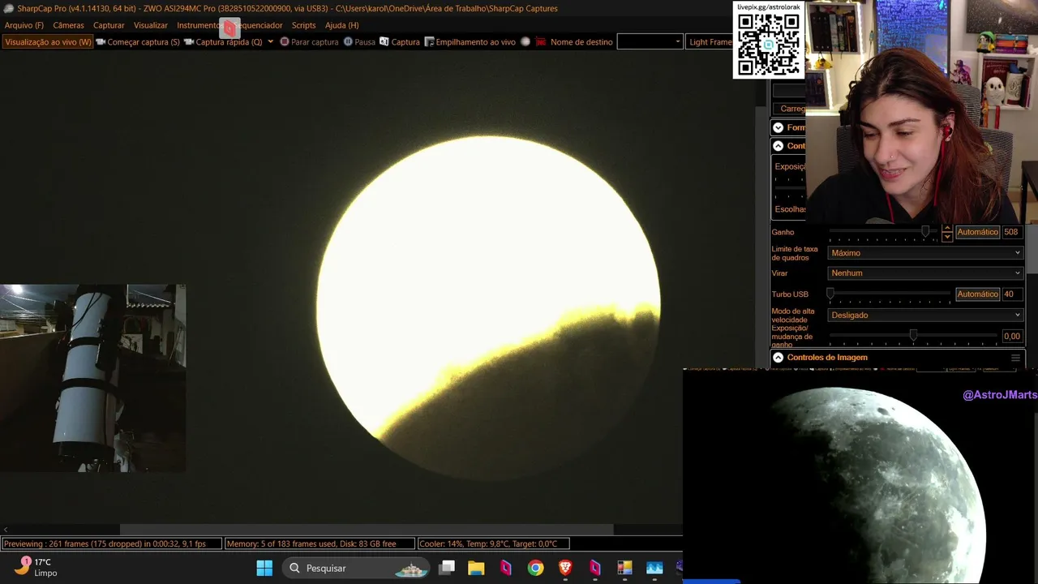The width and height of the screenshot is (1038, 584).
Task: Toggle Visualização ao vivo mode
Action: [x=48, y=41]
